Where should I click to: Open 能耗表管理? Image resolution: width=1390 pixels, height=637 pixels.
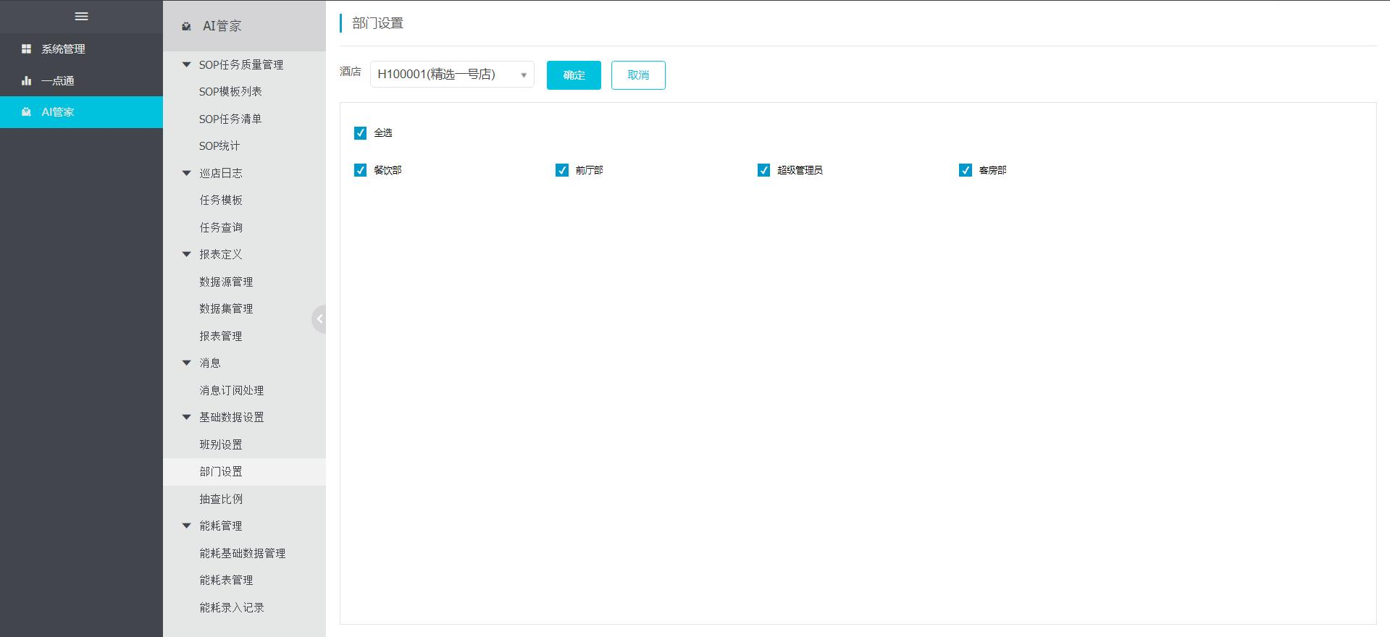coord(226,580)
